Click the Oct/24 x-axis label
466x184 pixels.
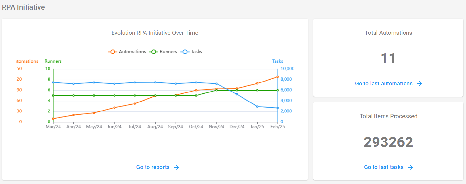196,127
